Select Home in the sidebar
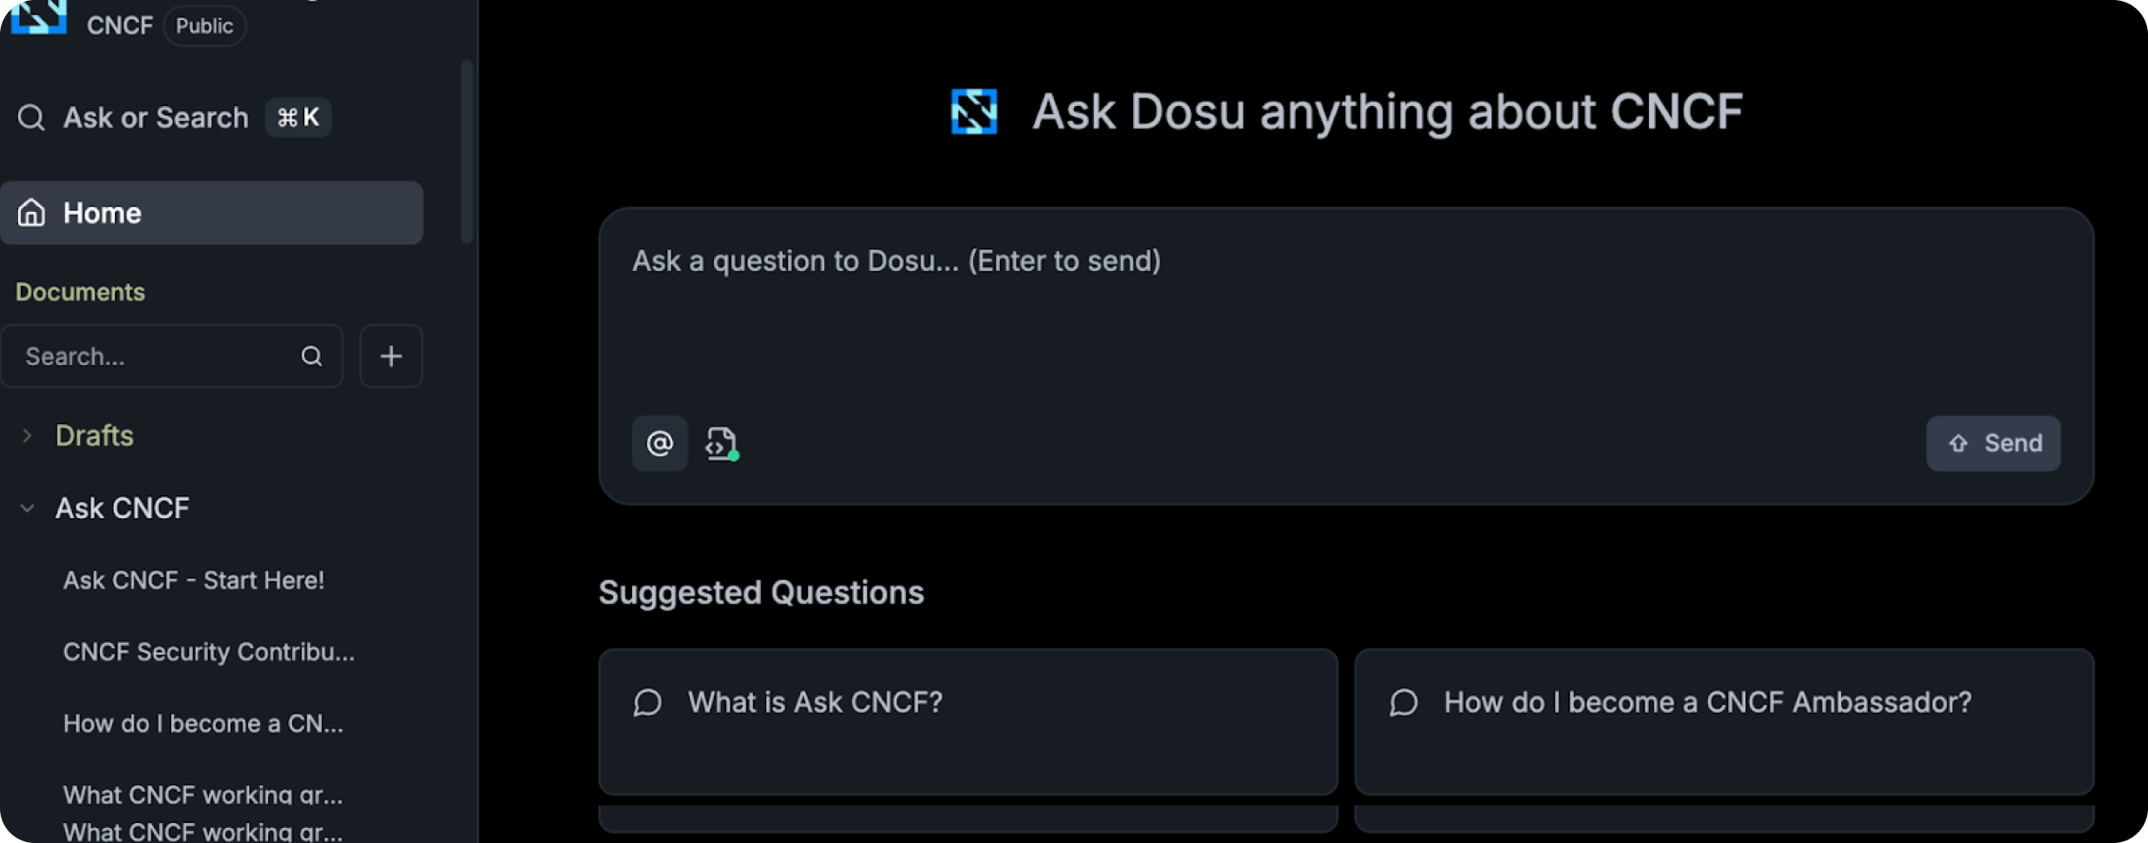Screen dimensions: 2148x843 tap(102, 212)
